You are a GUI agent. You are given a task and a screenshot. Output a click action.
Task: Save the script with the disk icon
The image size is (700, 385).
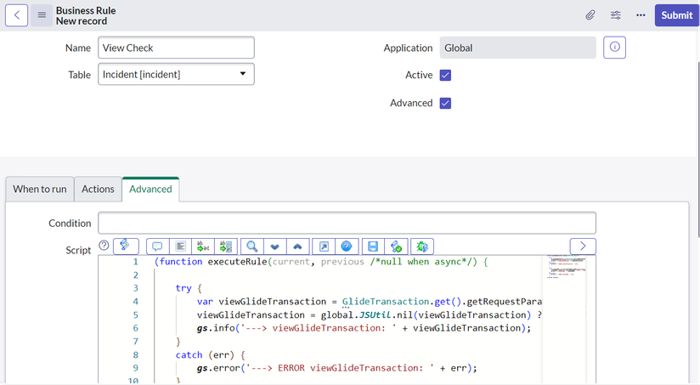(x=373, y=246)
